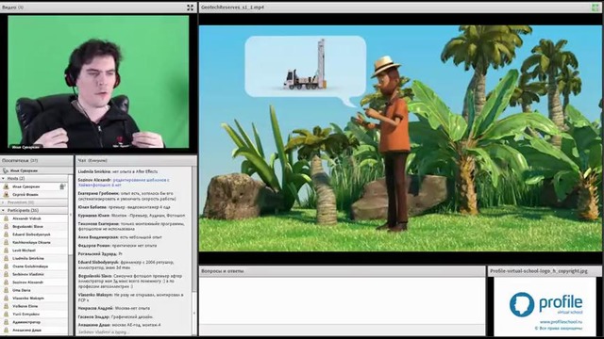Click the presenter name label on the webcam
Image resolution: width=604 pixels, height=339 pixels.
tap(25, 147)
